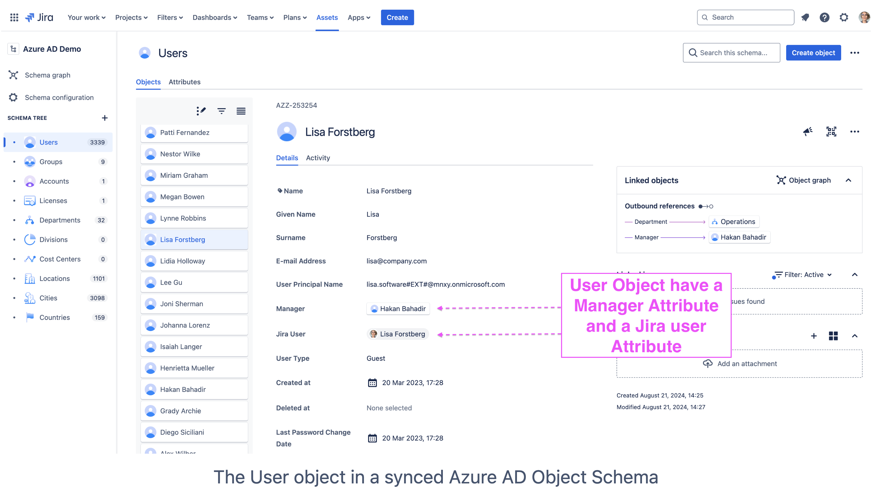This screenshot has width=876, height=490.
Task: Open the app switcher grid icon
Action: point(14,17)
